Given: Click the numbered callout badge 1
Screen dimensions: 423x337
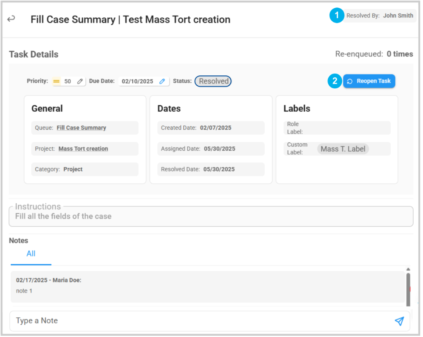Looking at the screenshot, I should [337, 16].
